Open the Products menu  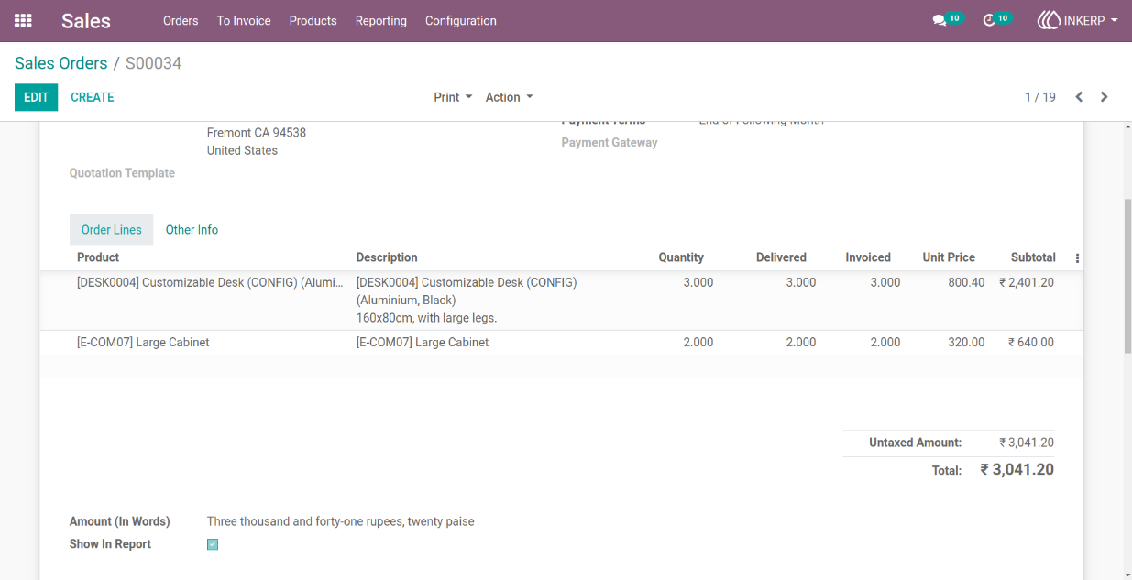(x=313, y=20)
